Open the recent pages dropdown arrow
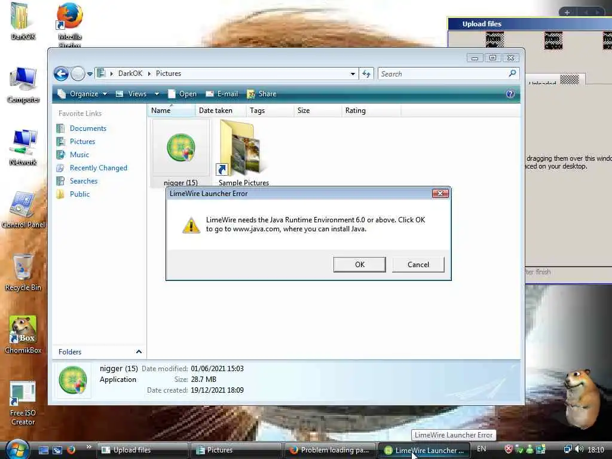The height and width of the screenshot is (459, 612). coord(90,74)
